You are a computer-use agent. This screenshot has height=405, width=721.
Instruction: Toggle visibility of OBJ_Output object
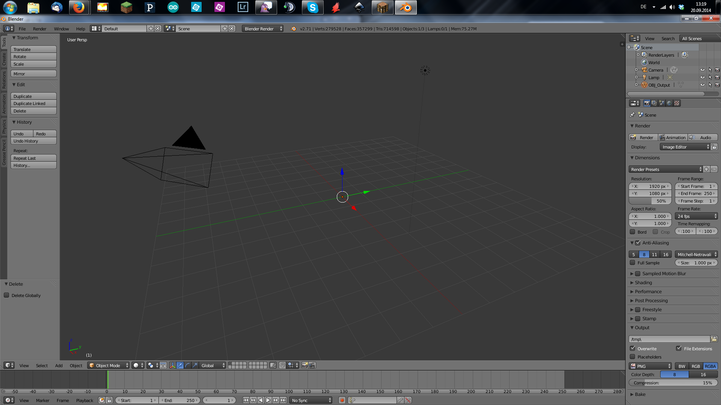[702, 84]
